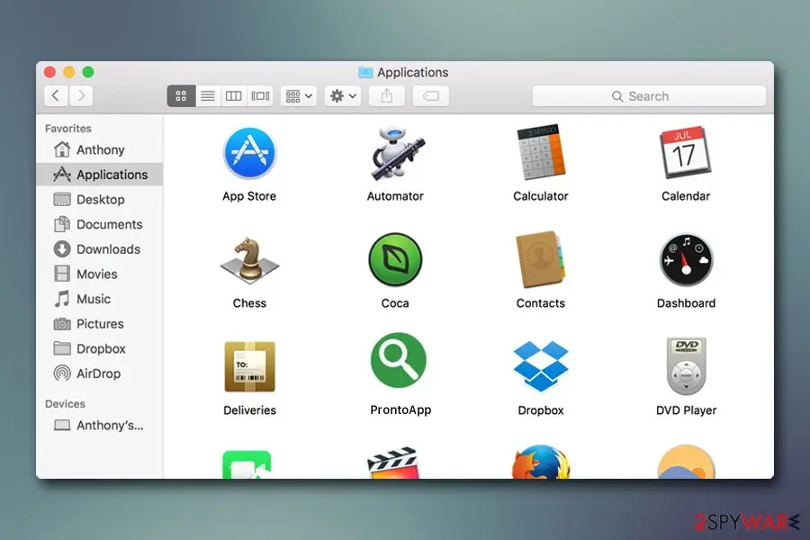Open Downloads in the sidebar
Image resolution: width=810 pixels, height=540 pixels.
[x=99, y=249]
